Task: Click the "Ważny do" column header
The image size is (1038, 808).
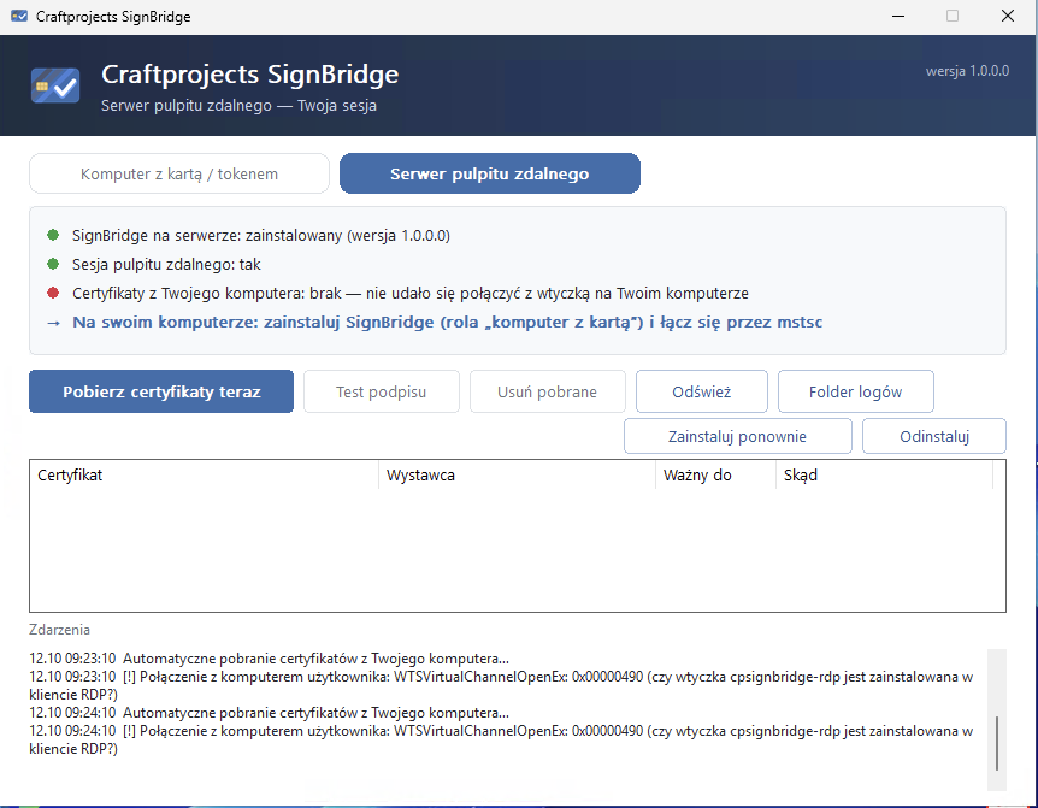Action: click(x=716, y=475)
